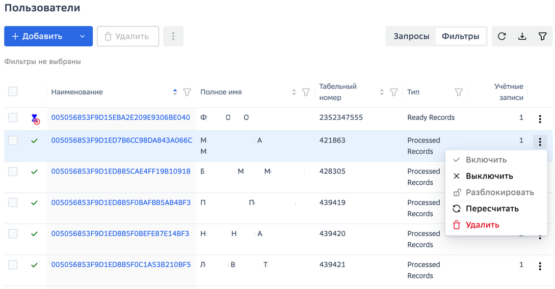Check the box for row 421863
The height and width of the screenshot is (289, 555).
(x=13, y=140)
